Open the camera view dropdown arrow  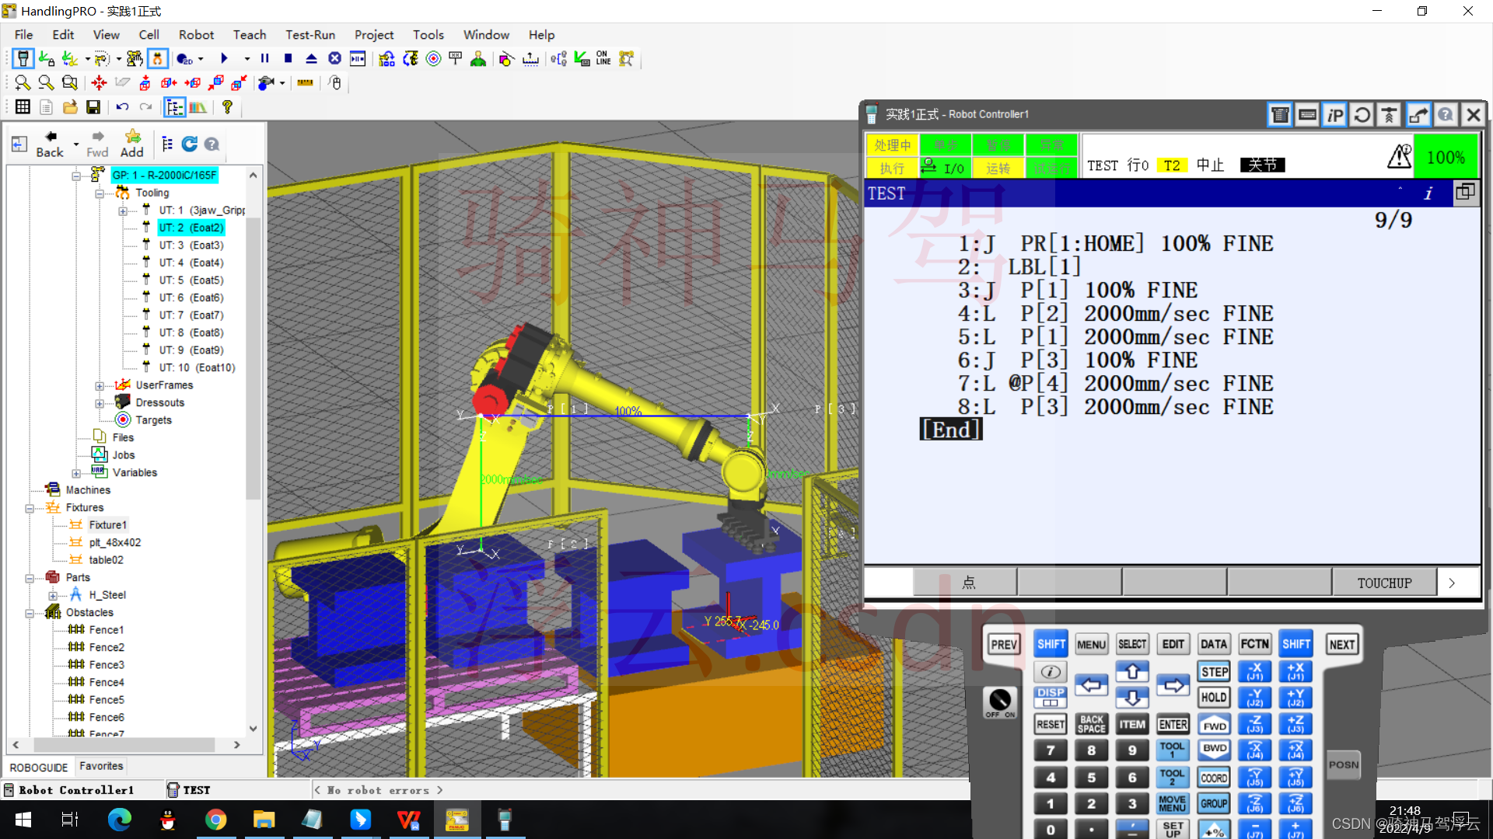coord(281,82)
